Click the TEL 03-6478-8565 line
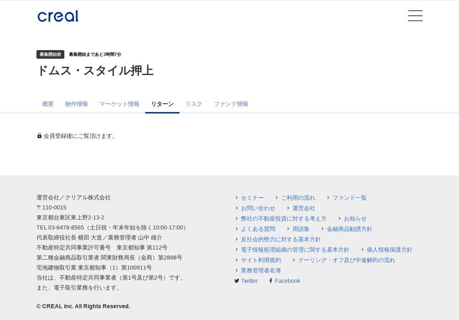Viewport: 459px width, 320px height. pyautogui.click(x=113, y=228)
